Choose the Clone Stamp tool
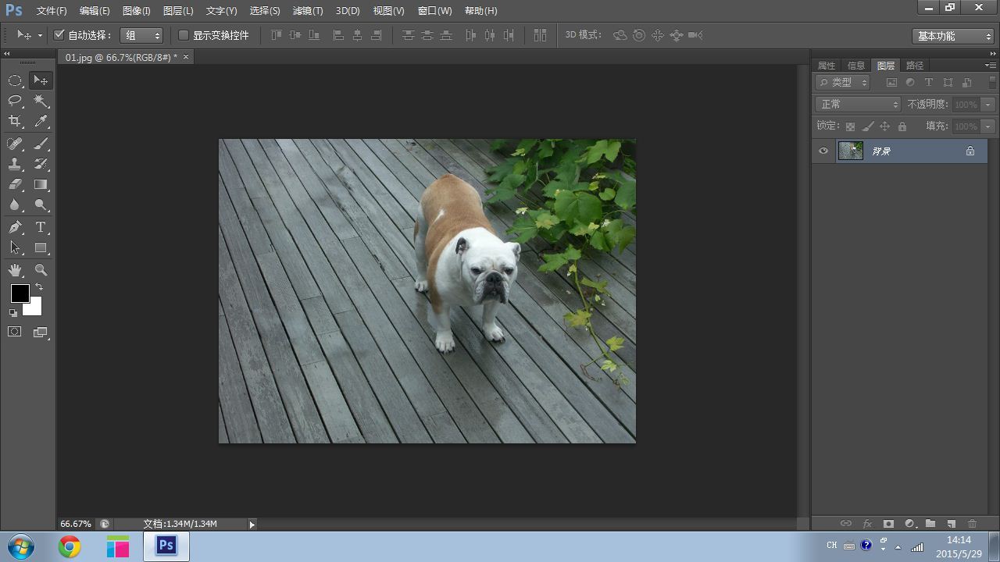The image size is (1000, 562). (x=15, y=164)
